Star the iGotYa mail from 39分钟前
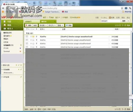133x112 pixels. [31, 37]
